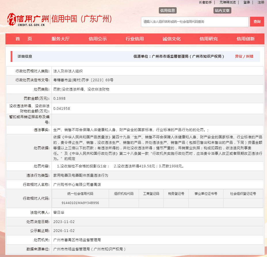Screen dimensions: 267x257
Task: Click company name 广州购书中心有限公司番禺店
Action: click(77, 184)
